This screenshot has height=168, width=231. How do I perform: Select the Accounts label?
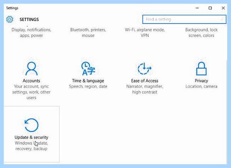[32, 81]
